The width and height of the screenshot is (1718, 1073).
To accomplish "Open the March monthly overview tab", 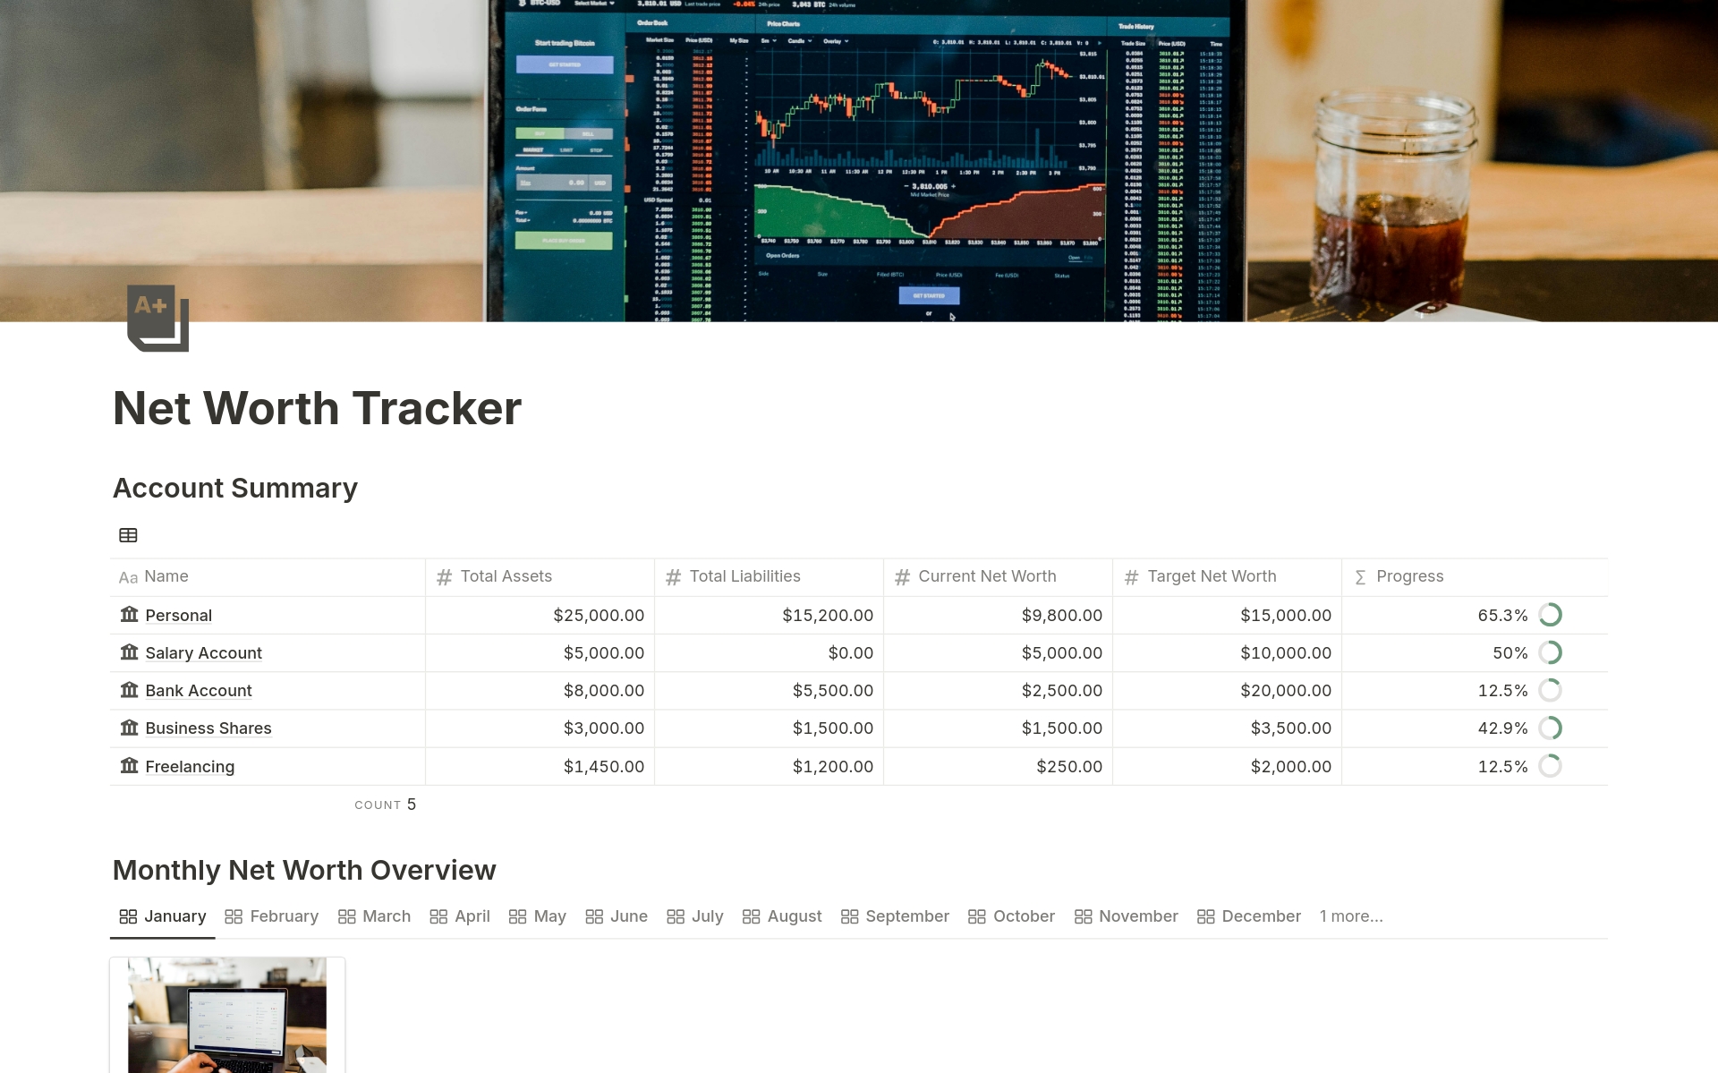I will point(386,916).
